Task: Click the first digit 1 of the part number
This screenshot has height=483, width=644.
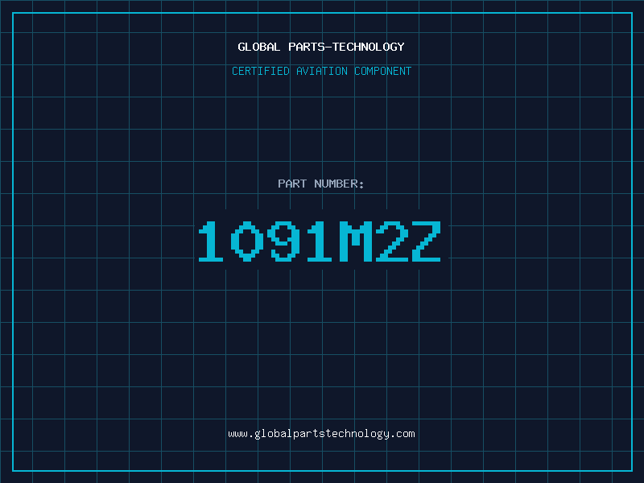Action: [x=211, y=242]
